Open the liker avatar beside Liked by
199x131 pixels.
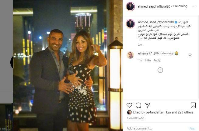pos(129,112)
